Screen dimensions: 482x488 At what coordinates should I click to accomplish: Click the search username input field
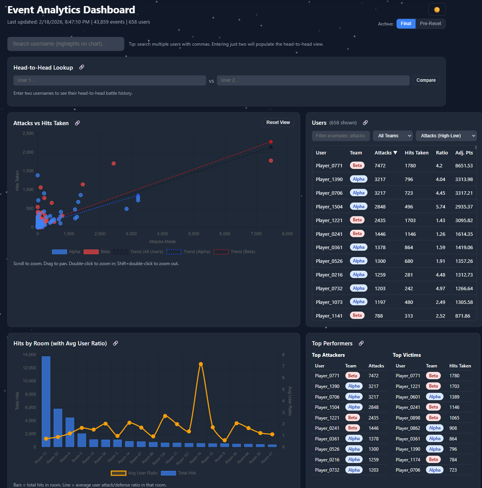coord(65,44)
